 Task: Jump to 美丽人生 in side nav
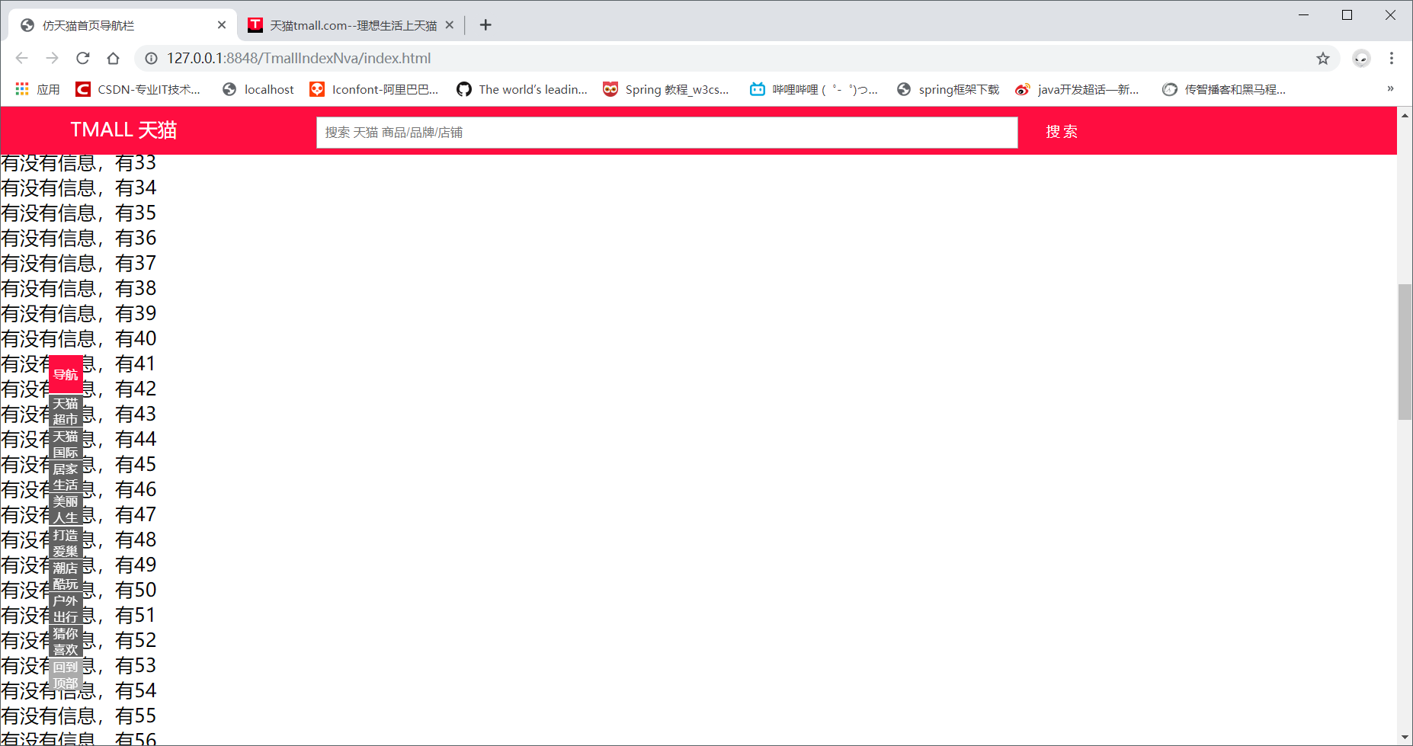(x=66, y=510)
